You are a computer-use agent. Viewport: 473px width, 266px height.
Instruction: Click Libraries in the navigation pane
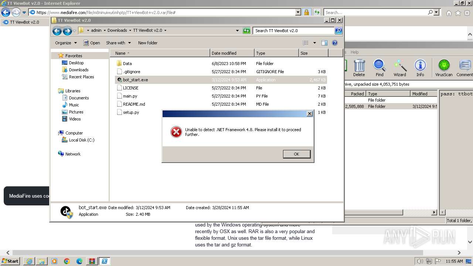pos(73,91)
